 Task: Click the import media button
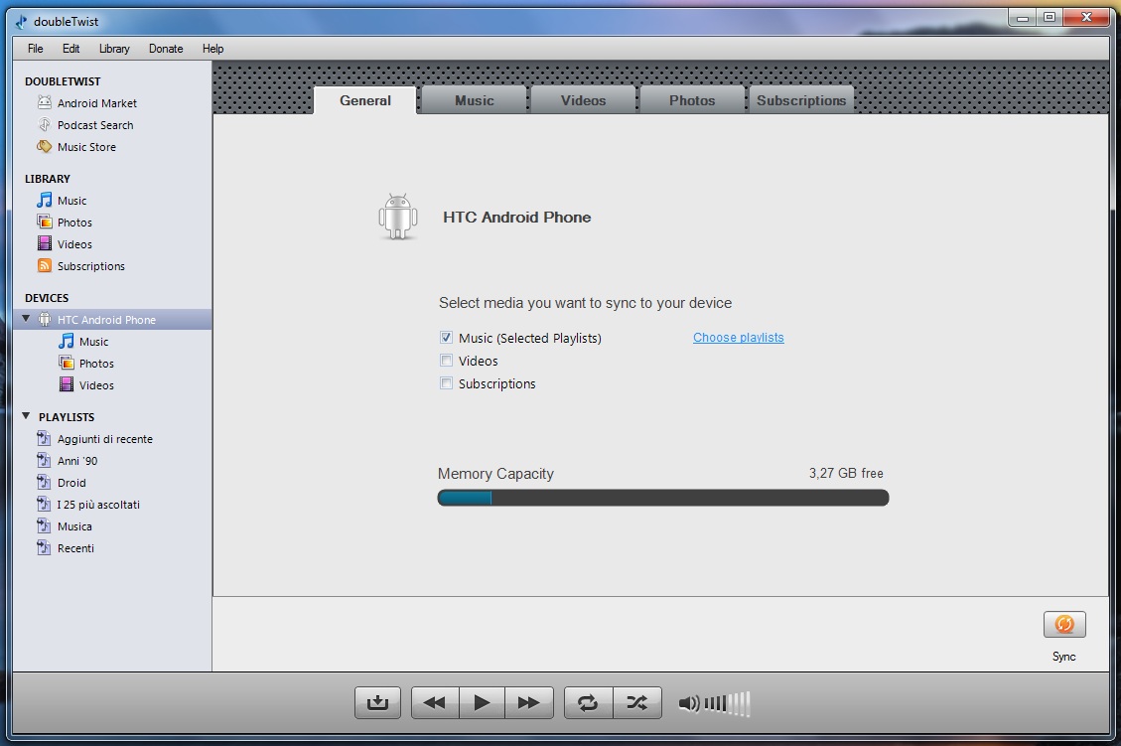tap(377, 702)
